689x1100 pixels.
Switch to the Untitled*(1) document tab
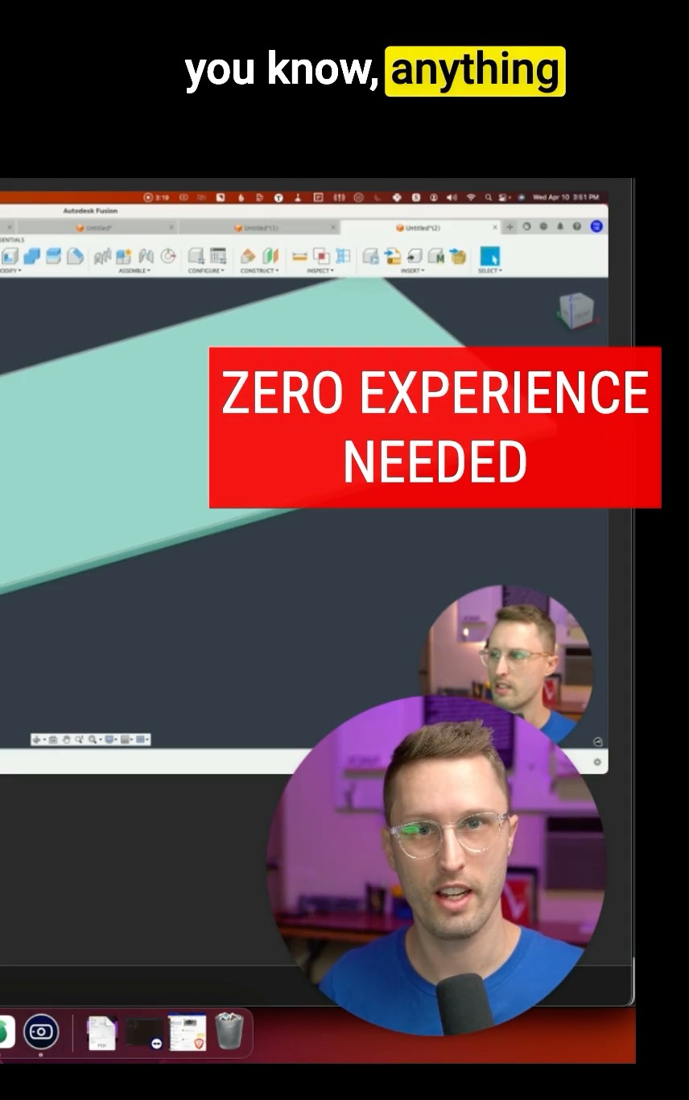[x=257, y=228]
